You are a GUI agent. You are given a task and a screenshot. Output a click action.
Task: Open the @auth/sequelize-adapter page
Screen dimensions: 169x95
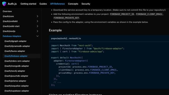[16, 86]
